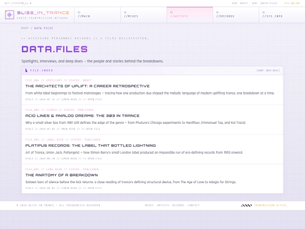Click OPEN.FILE for Anatomy of a Breakdown entry
Viewport: 305px width, 229px height.
pyautogui.click(x=93, y=188)
